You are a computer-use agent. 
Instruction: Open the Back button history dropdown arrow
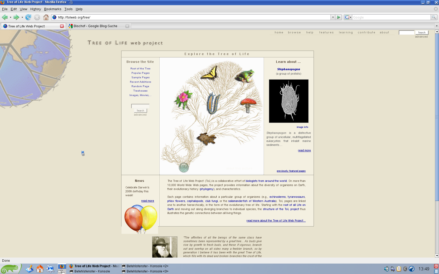point(10,17)
